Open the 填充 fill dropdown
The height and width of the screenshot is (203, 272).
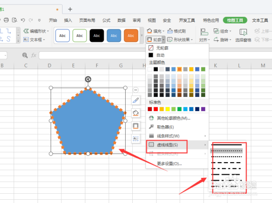click(x=156, y=31)
